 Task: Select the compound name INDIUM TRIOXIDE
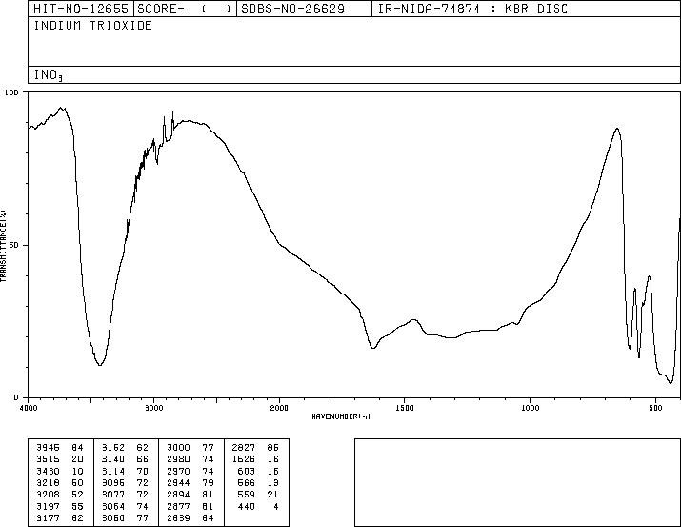pos(93,25)
